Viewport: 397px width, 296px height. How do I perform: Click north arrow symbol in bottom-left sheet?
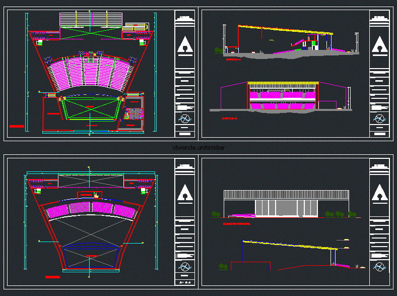pos(185,267)
